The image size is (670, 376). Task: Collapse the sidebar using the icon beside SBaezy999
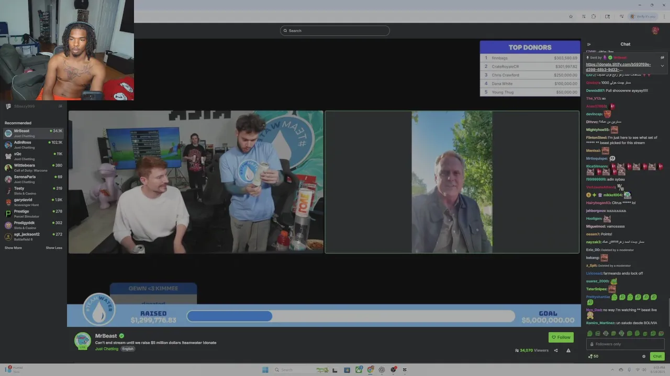tap(60, 106)
